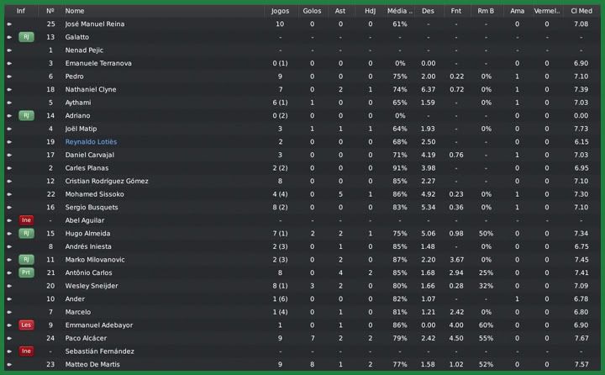Click the red Ine badge for Abel Aguilar
Viewport: 605px width, 375px height.
coord(26,220)
